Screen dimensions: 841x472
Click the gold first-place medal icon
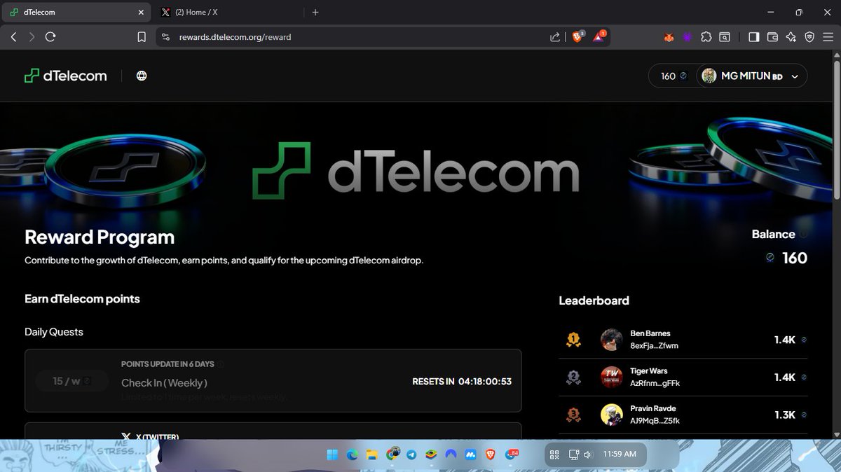(x=573, y=340)
